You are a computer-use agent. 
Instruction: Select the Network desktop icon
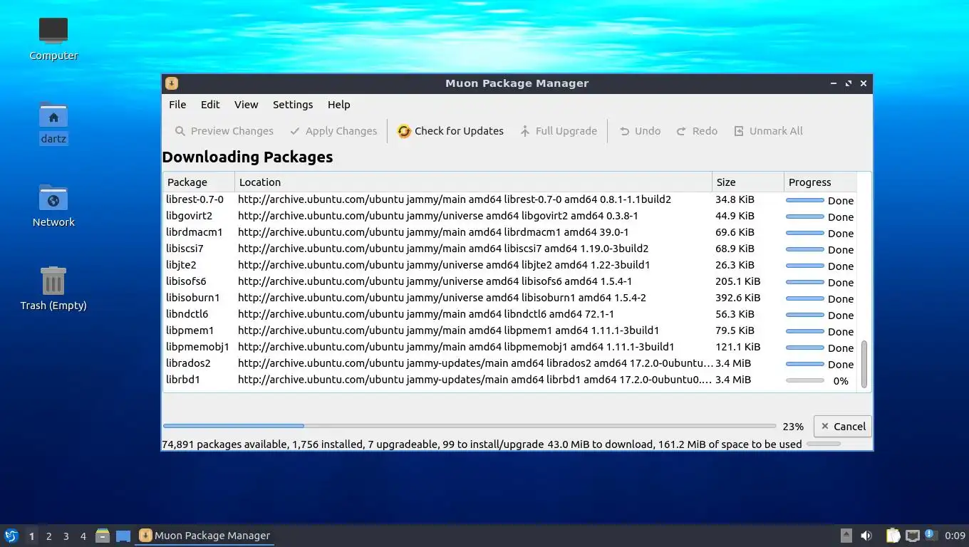click(x=53, y=205)
